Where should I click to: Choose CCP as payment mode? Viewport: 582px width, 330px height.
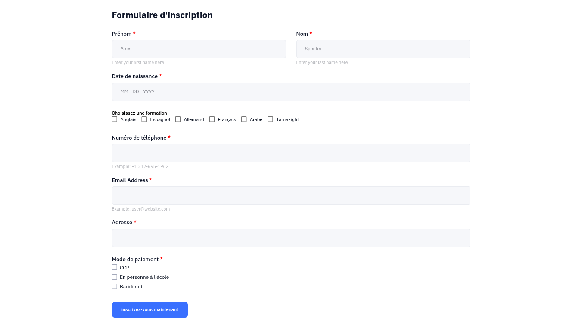(x=115, y=267)
